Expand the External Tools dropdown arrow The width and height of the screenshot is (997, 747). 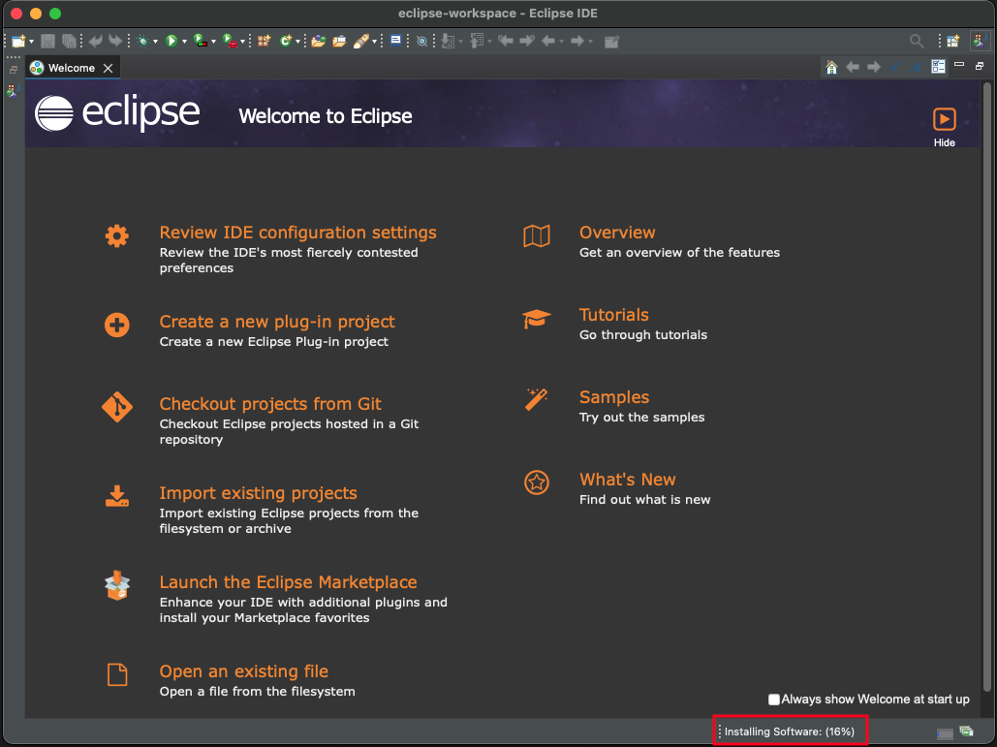pyautogui.click(x=243, y=42)
